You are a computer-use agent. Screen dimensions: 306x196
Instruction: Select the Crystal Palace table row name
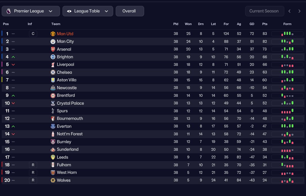[x=70, y=103]
